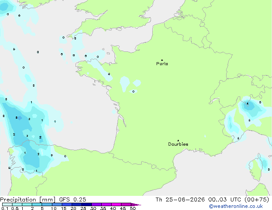Click the legend's 50 mm arrow tip

pos(136,204)
